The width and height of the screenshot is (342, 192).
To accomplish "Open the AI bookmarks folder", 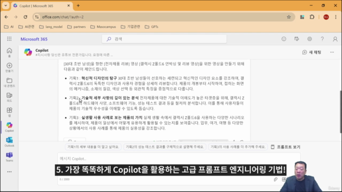I will [x=9, y=27].
